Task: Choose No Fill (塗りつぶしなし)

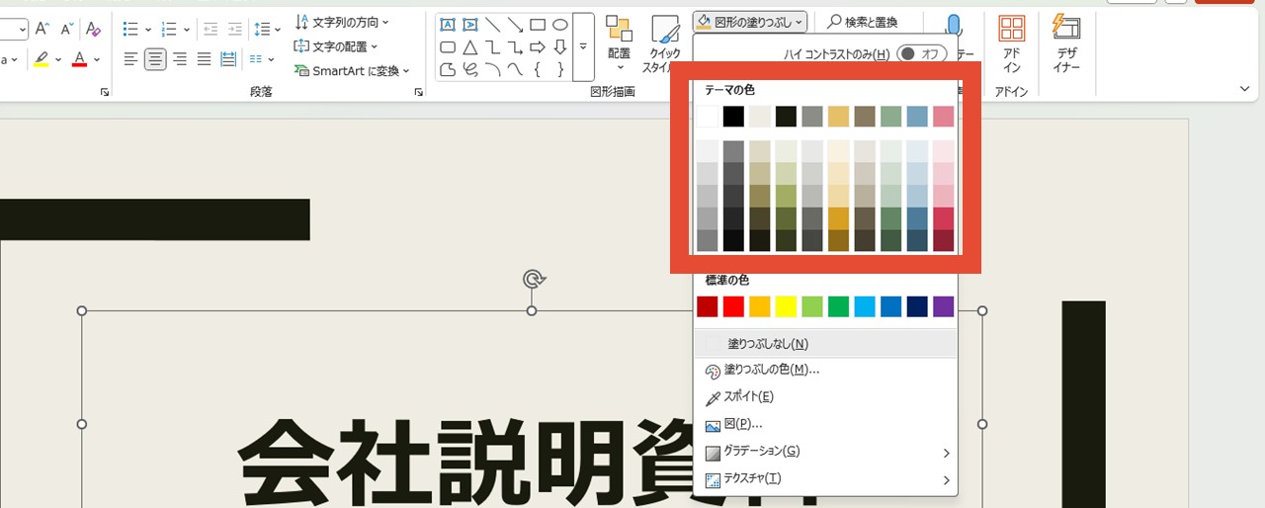Action: [x=768, y=344]
